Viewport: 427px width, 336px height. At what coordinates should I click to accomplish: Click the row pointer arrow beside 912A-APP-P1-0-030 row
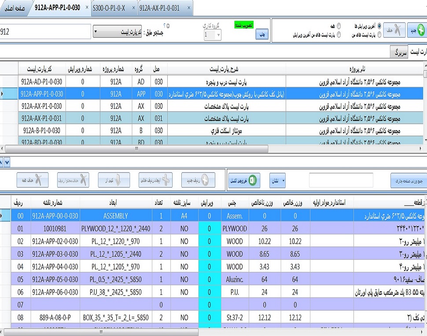point(2,94)
